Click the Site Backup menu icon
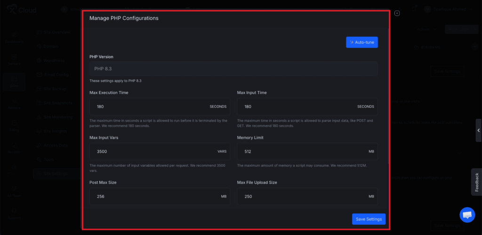 (40, 89)
